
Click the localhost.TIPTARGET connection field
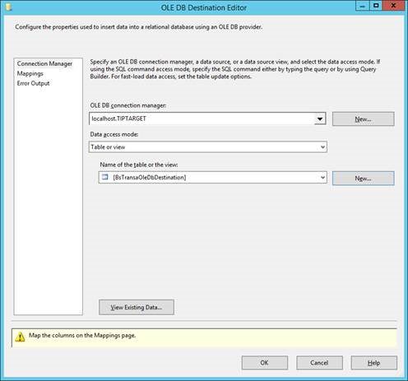202,118
